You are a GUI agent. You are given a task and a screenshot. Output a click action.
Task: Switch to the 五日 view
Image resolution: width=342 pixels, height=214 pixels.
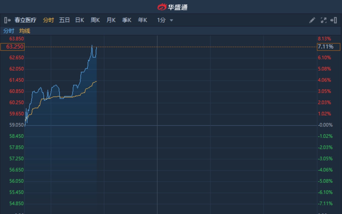point(64,20)
